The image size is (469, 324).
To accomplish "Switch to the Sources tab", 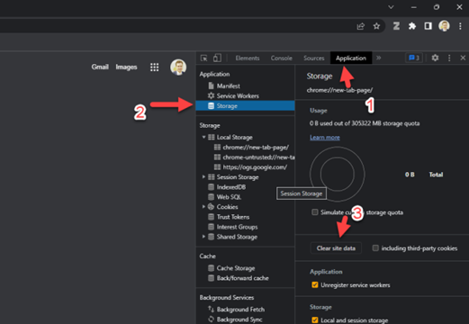I will coord(314,58).
